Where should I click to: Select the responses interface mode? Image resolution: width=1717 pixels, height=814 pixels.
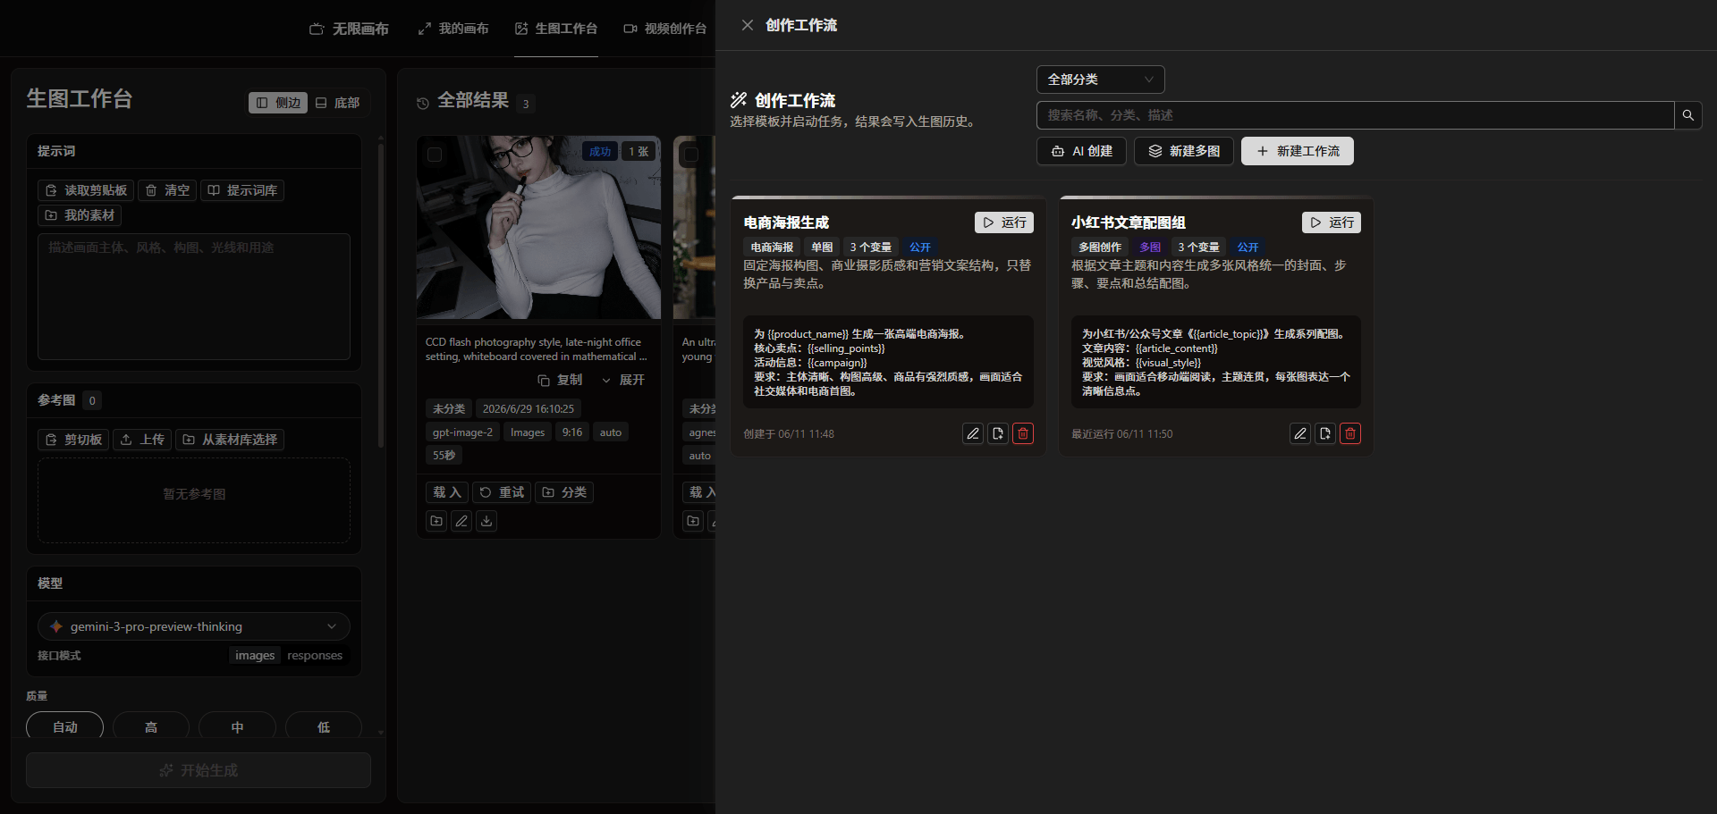click(x=315, y=656)
